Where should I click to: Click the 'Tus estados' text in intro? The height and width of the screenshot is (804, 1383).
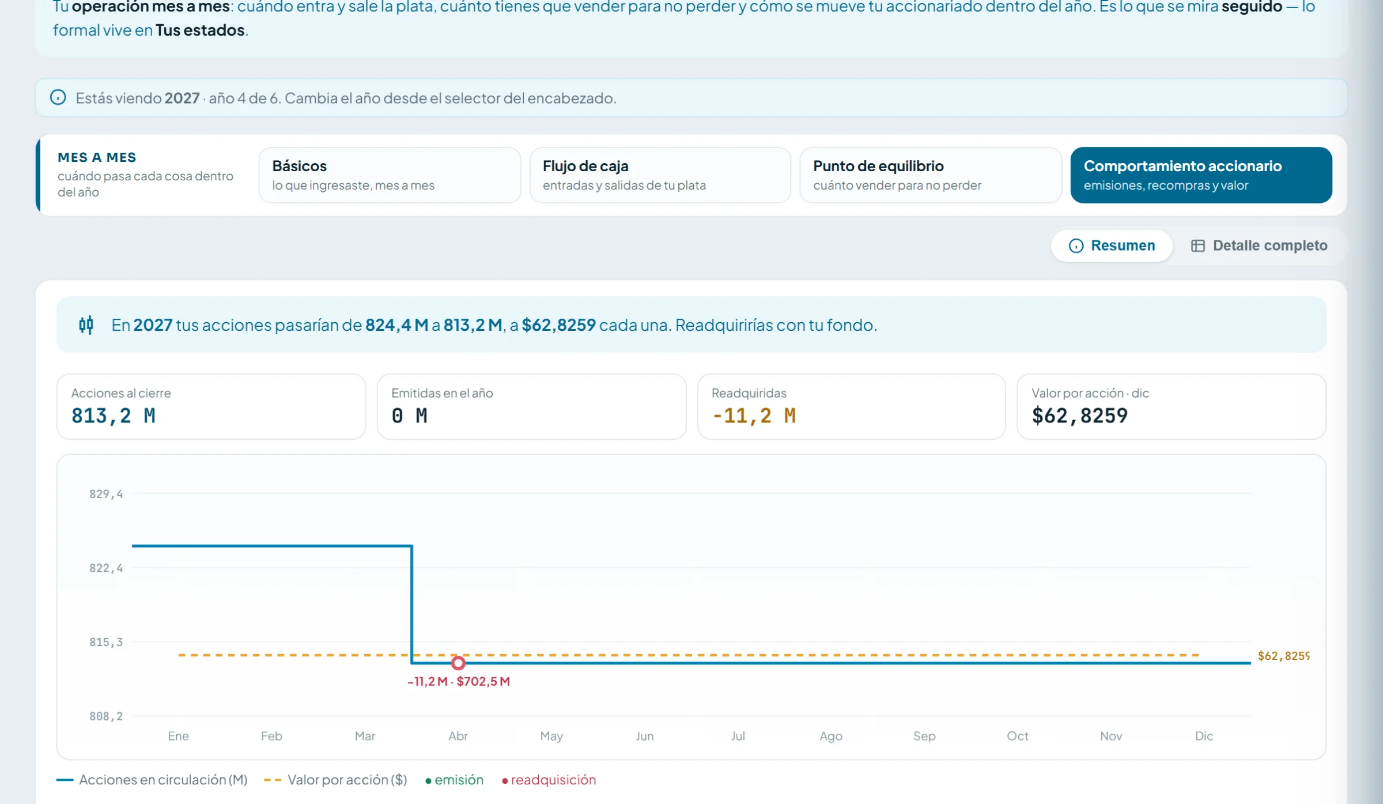(200, 30)
